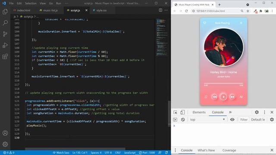Open DevTools customize three-dot menu
The image size is (276, 155).
264,112
